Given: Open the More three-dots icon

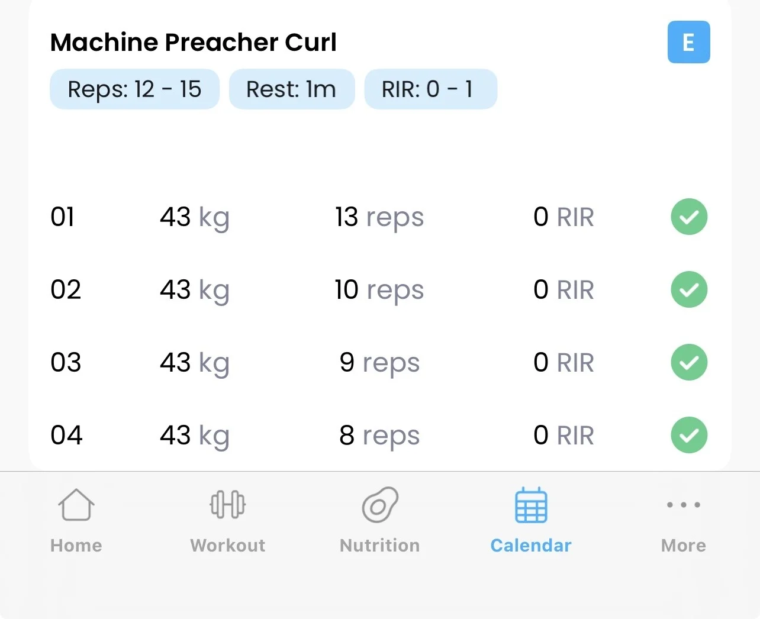Looking at the screenshot, I should coord(683,505).
